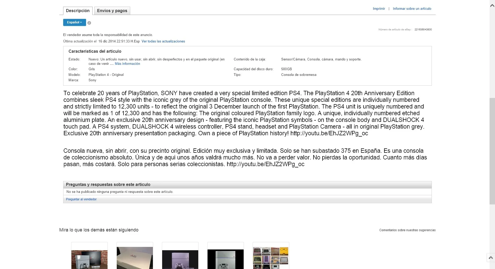Switch to Envíos y pagos tab
This screenshot has height=269, width=495.
(112, 11)
